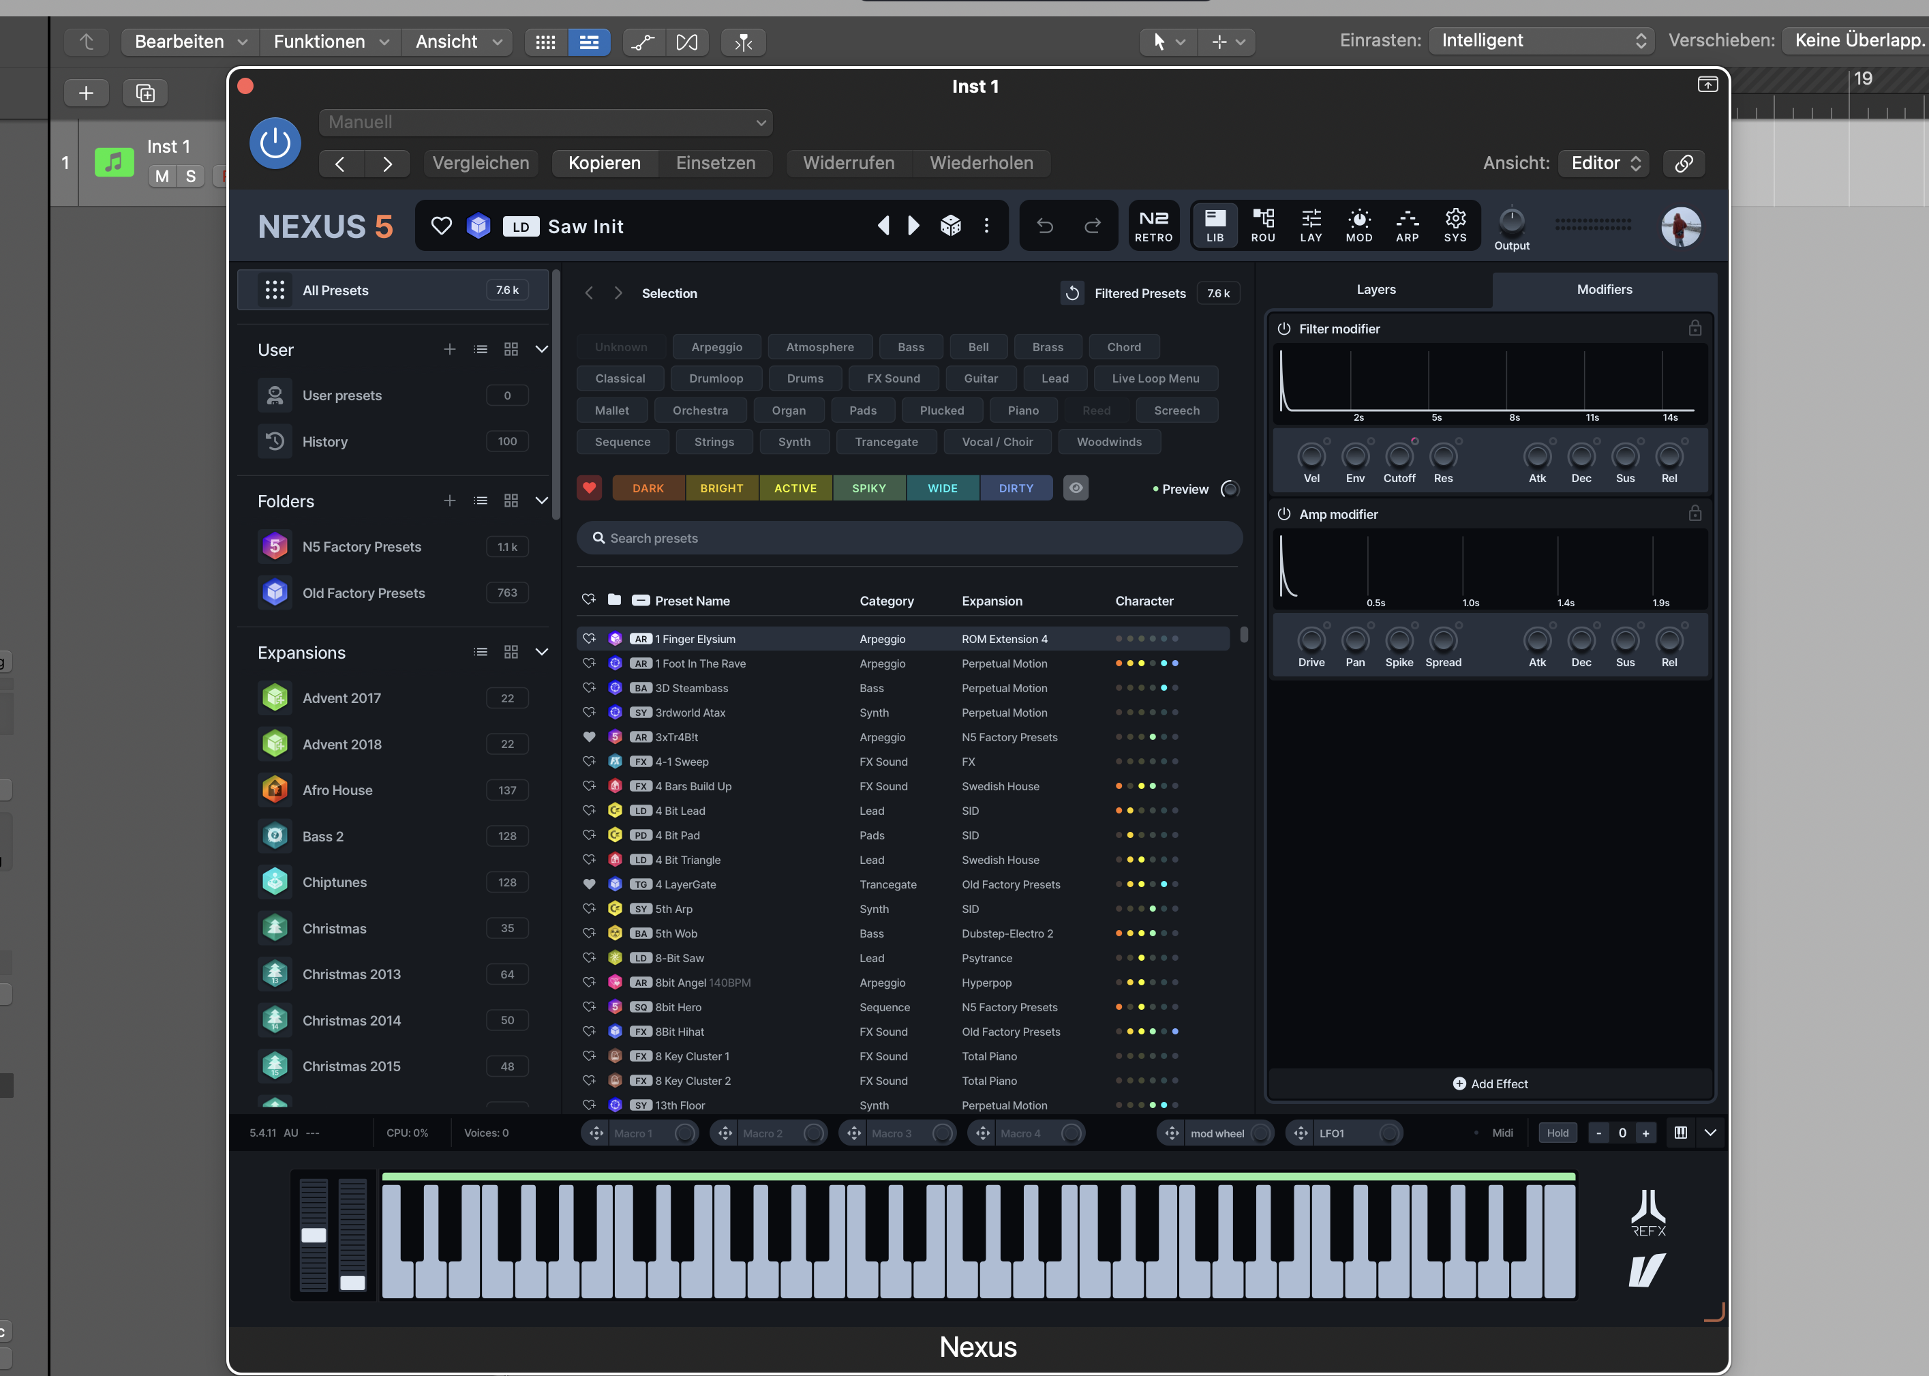Expand the bottom bar chevron
This screenshot has height=1376, width=1929.
point(1710,1133)
